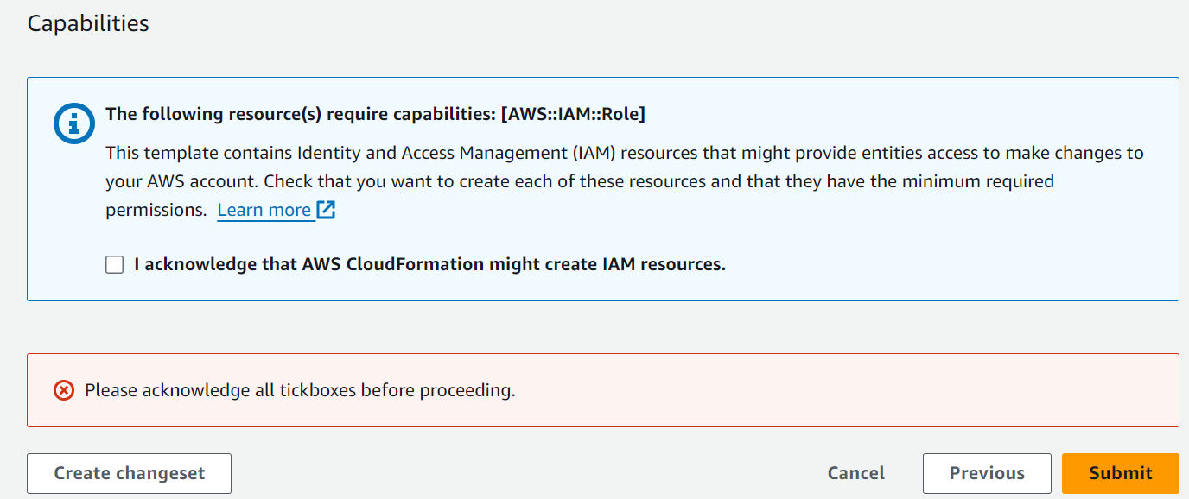Click the "I acknowledge that AWS CloudFormation" label
1189x499 pixels.
[x=346, y=264]
